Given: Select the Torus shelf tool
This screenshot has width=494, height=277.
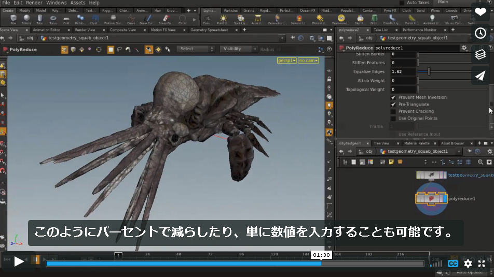Looking at the screenshot, I should point(53,19).
